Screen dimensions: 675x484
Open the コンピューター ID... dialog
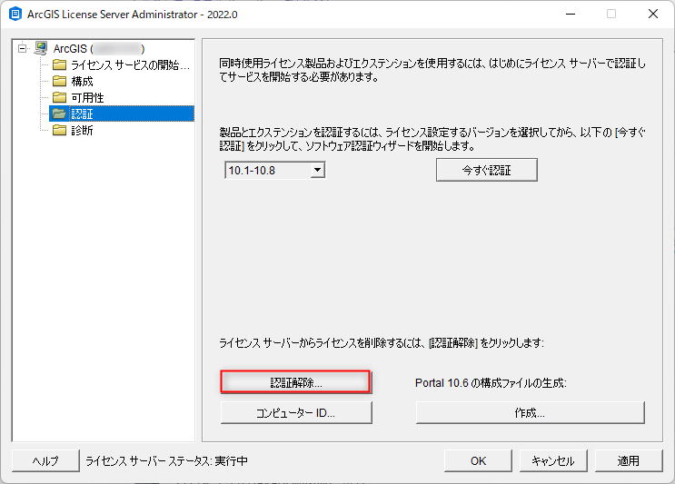click(x=296, y=412)
